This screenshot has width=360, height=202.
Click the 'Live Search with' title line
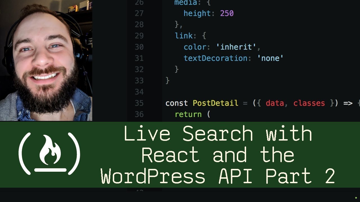[218, 134]
